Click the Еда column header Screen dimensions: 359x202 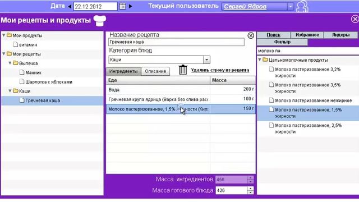[x=158, y=80]
